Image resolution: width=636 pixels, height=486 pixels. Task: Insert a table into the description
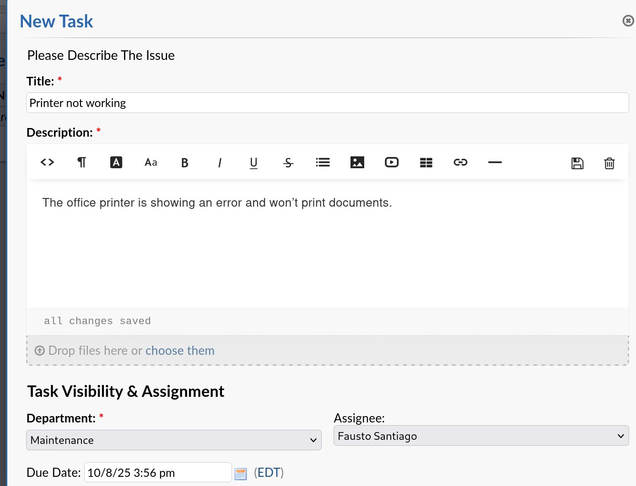pos(426,162)
